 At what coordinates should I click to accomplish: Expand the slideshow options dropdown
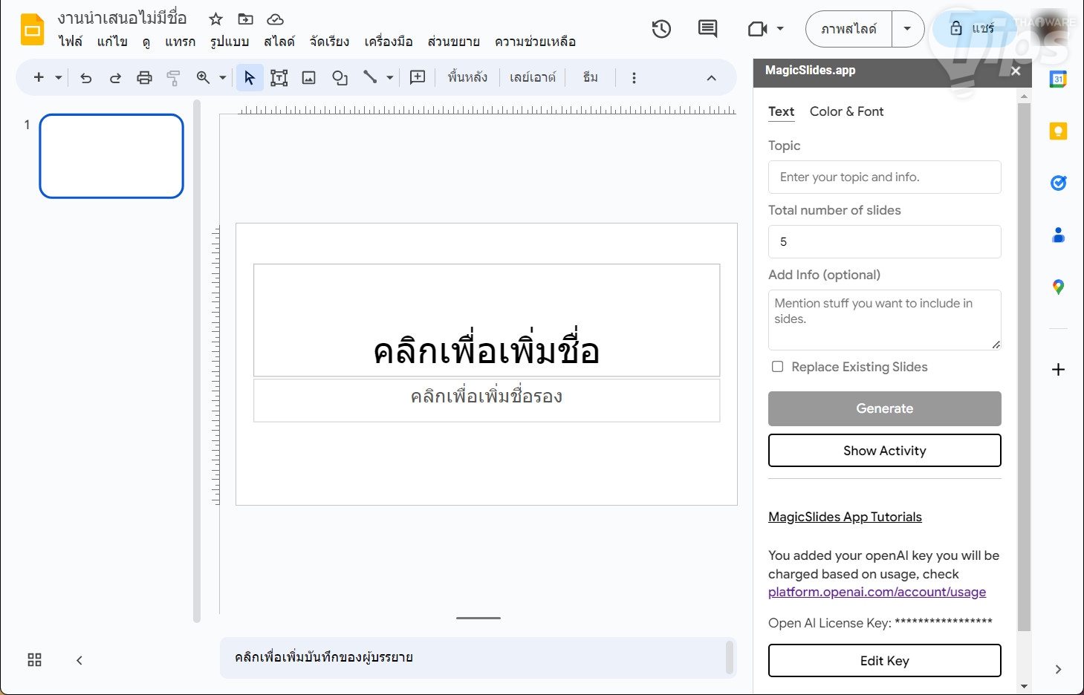(x=907, y=29)
